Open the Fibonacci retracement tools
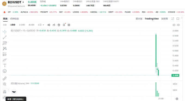This screenshot has width=185, height=101. coord(5,43)
